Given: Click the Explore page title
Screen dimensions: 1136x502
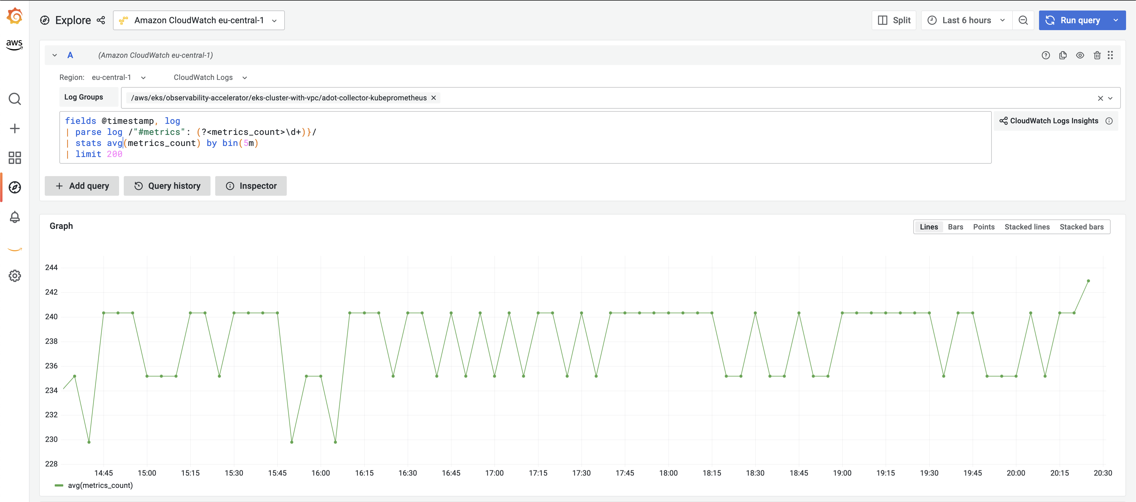Looking at the screenshot, I should [73, 20].
